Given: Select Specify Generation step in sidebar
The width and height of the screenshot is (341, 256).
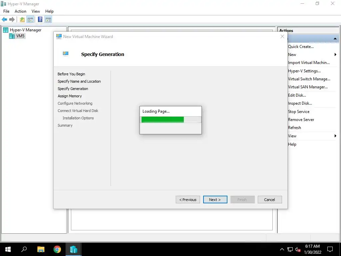Looking at the screenshot, I should click(73, 89).
